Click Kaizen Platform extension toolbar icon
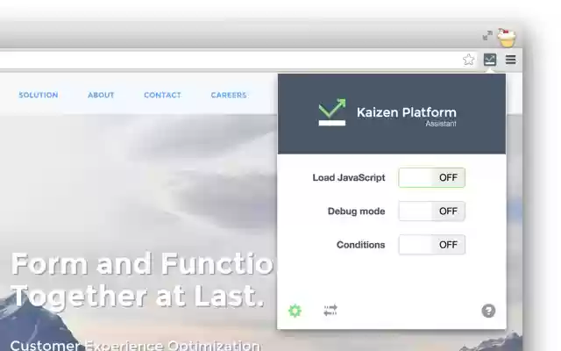This screenshot has height=351, width=561. [x=490, y=60]
